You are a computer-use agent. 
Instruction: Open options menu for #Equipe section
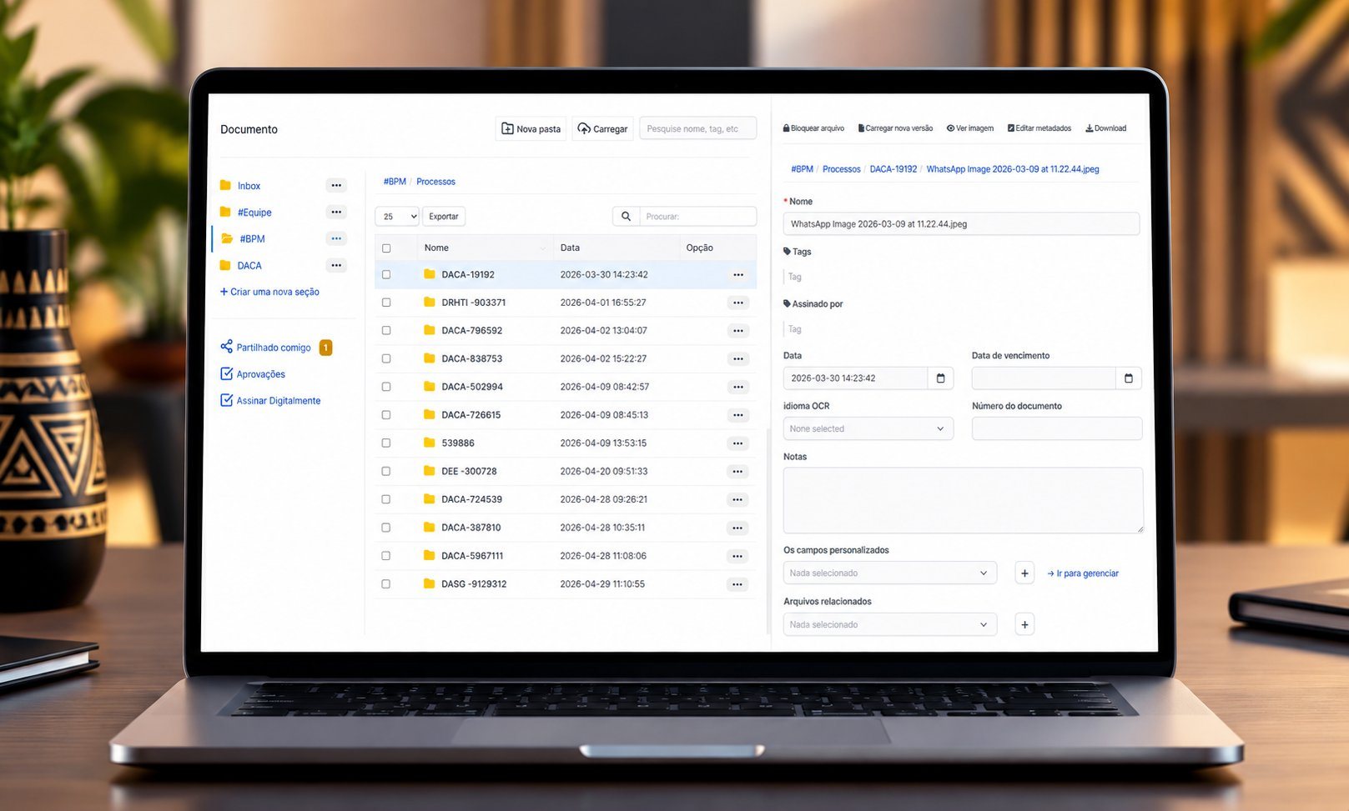click(336, 213)
